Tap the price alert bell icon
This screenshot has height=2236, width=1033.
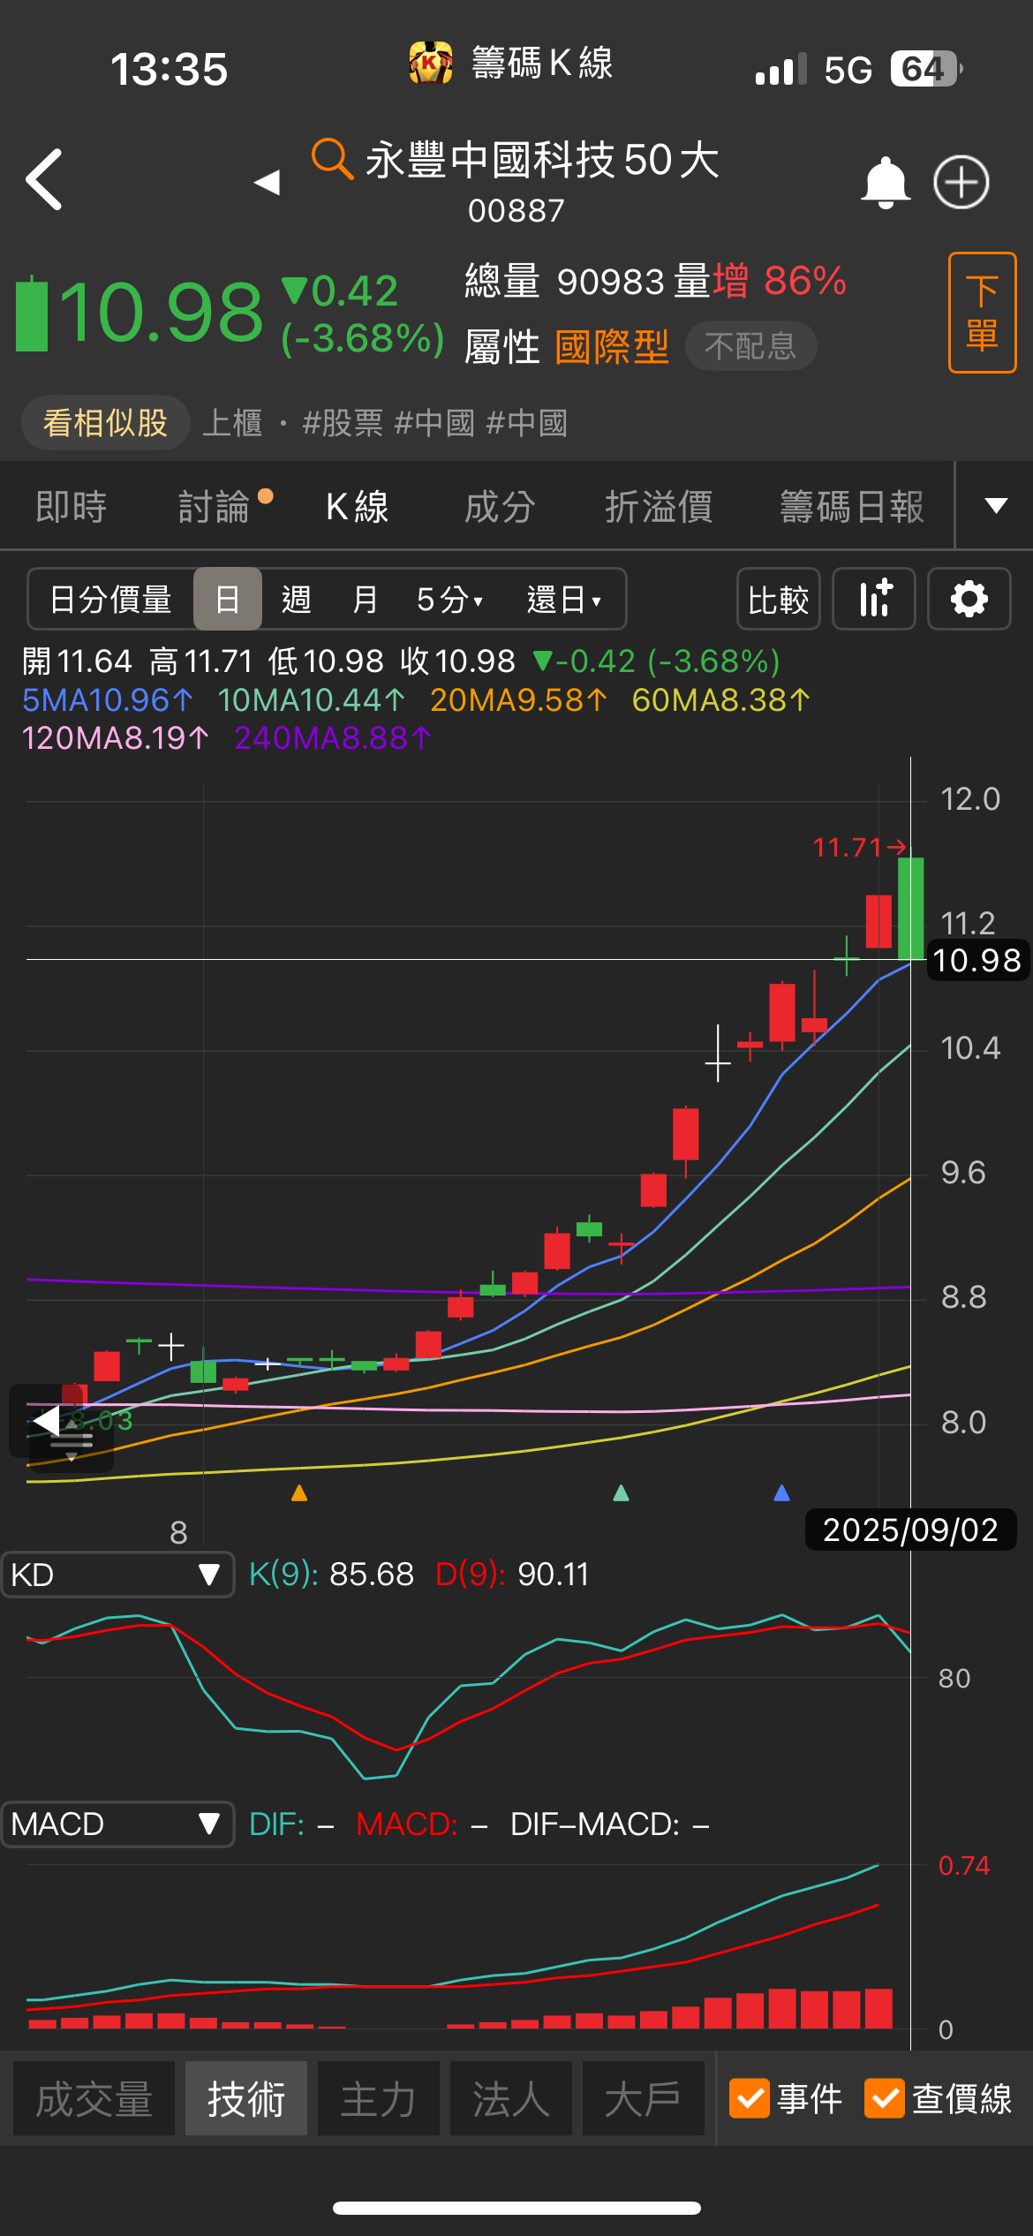click(x=885, y=183)
